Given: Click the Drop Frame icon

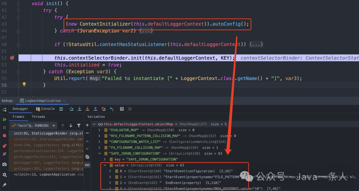Looking at the screenshot, I should tap(103, 109).
